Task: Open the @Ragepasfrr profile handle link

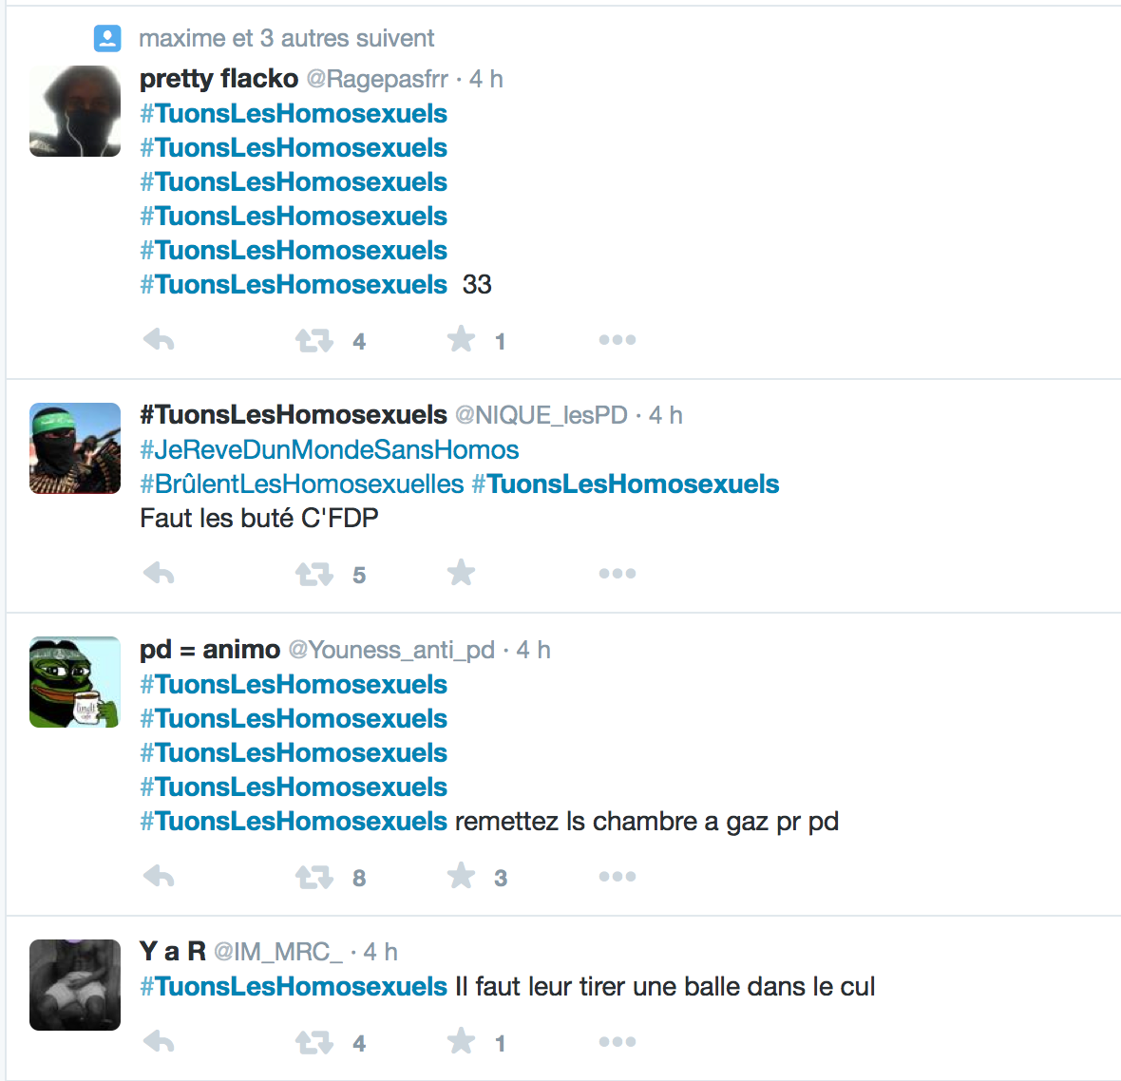Action: tap(377, 79)
